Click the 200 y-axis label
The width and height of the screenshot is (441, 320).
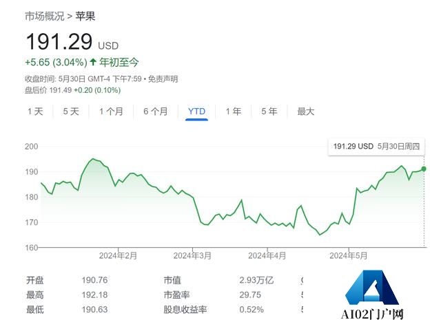(31, 147)
